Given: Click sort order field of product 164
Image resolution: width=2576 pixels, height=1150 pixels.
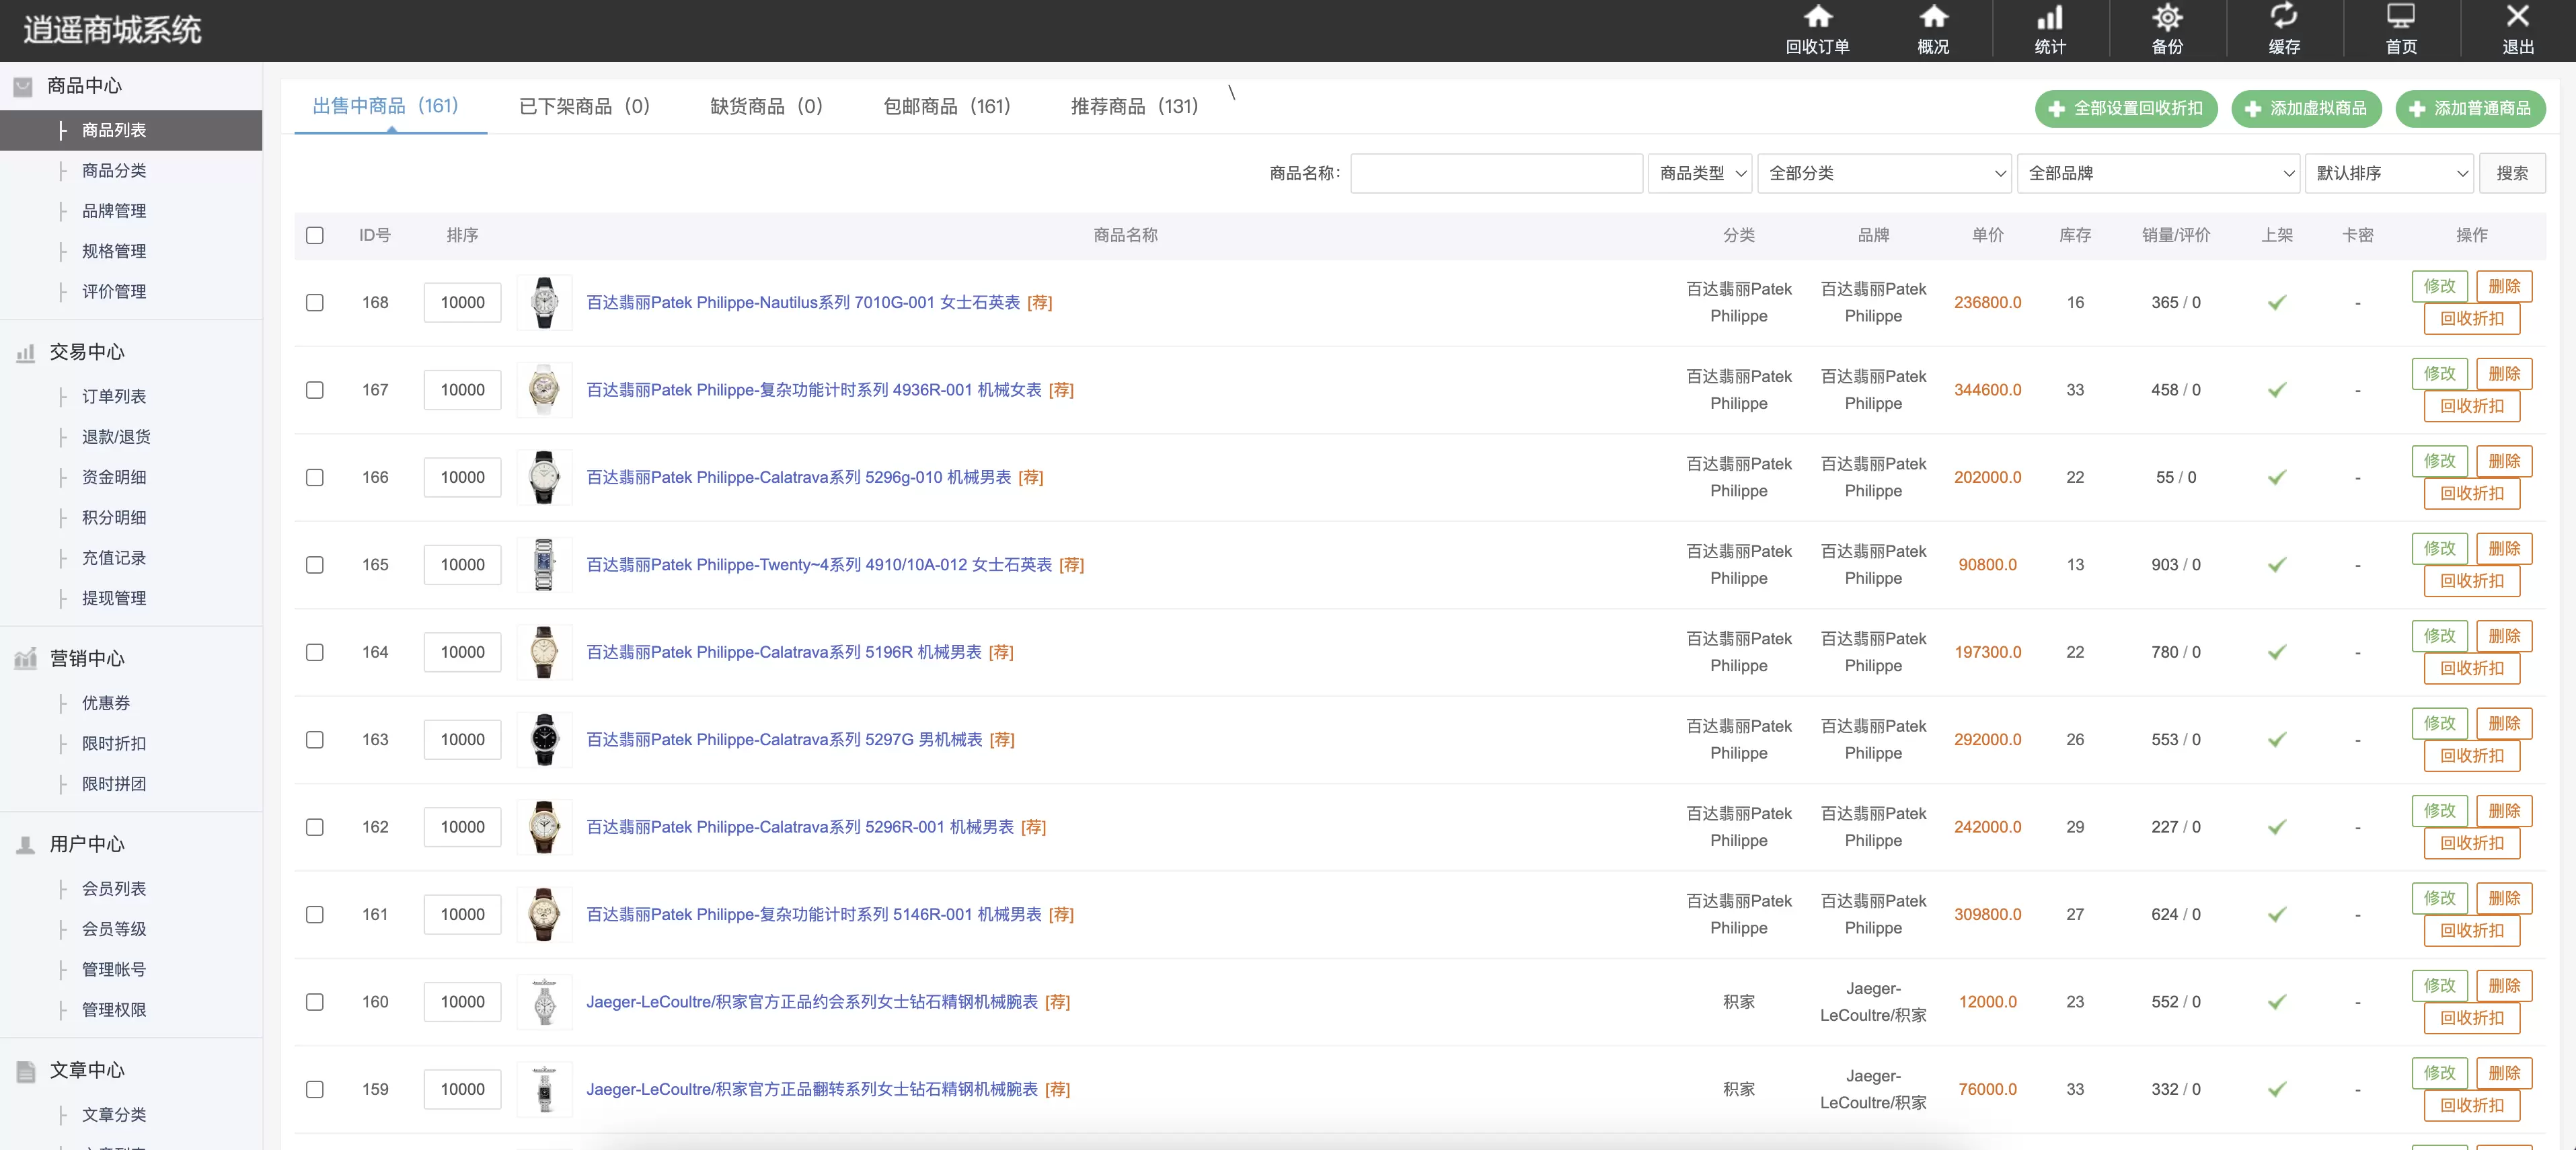Looking at the screenshot, I should click(462, 652).
